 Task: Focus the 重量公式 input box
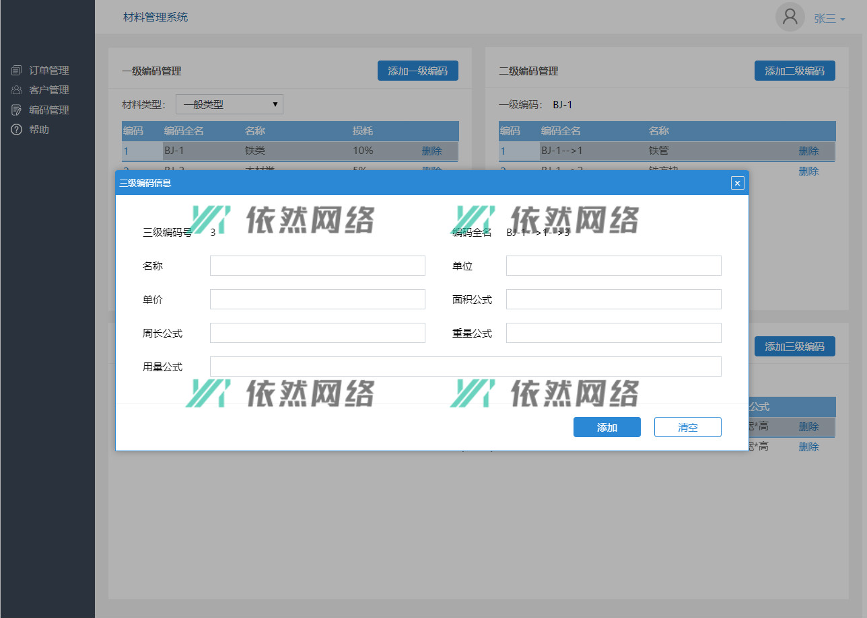click(613, 333)
